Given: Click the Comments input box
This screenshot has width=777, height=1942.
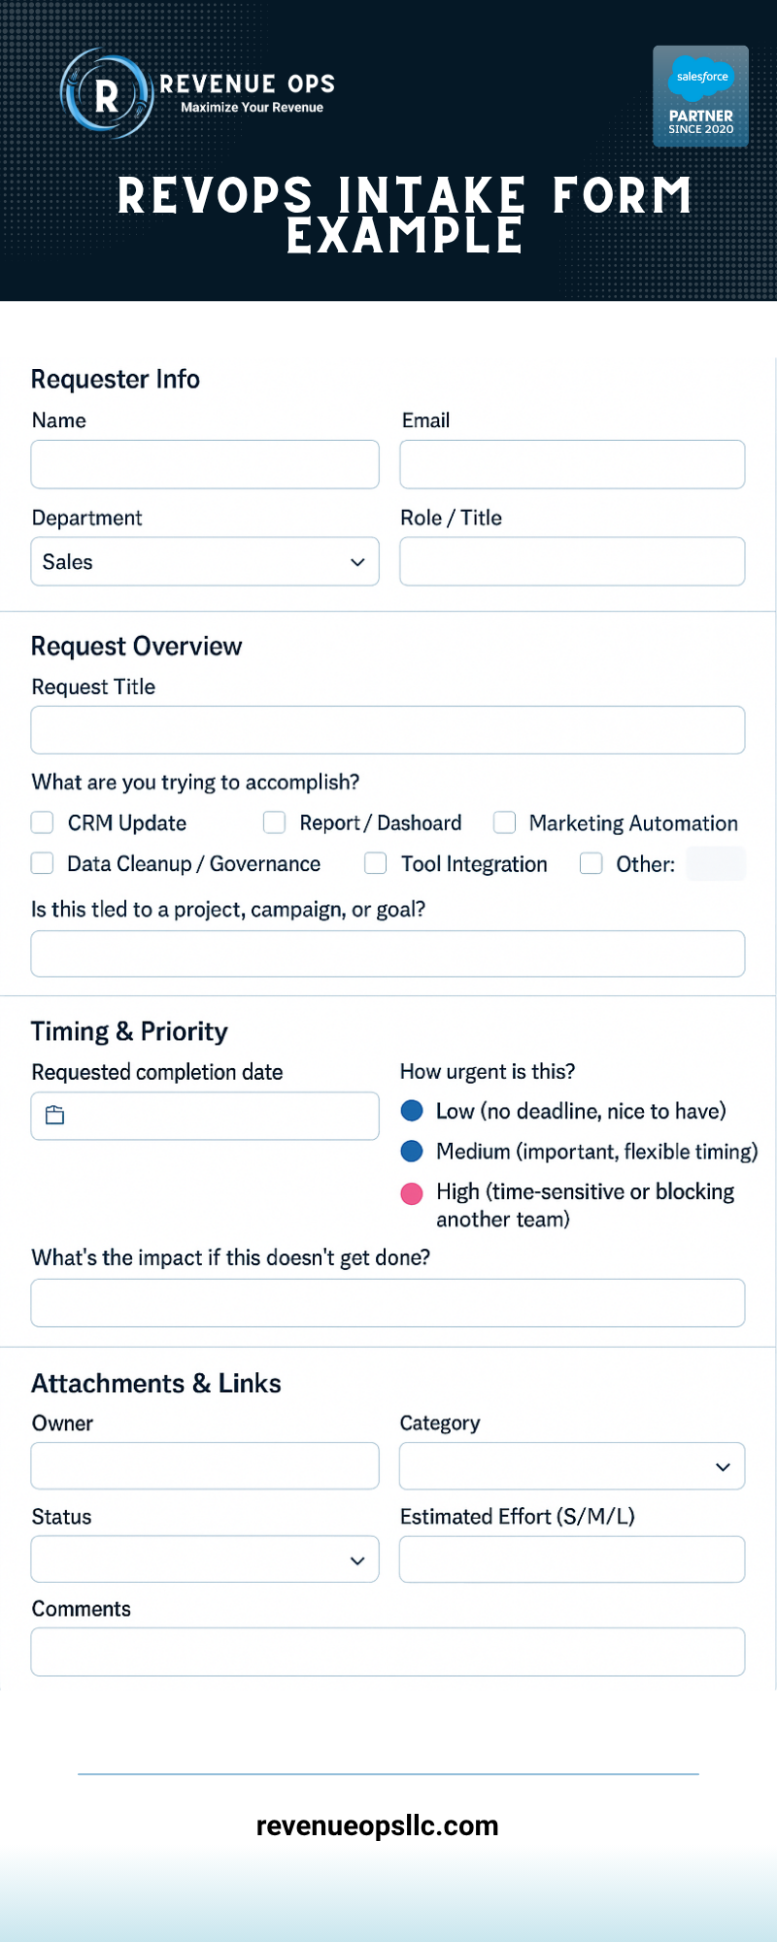Looking at the screenshot, I should point(388,1652).
